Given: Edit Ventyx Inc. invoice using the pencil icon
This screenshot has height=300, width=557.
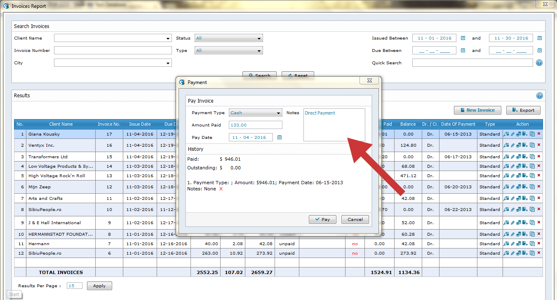Looking at the screenshot, I should pos(512,145).
